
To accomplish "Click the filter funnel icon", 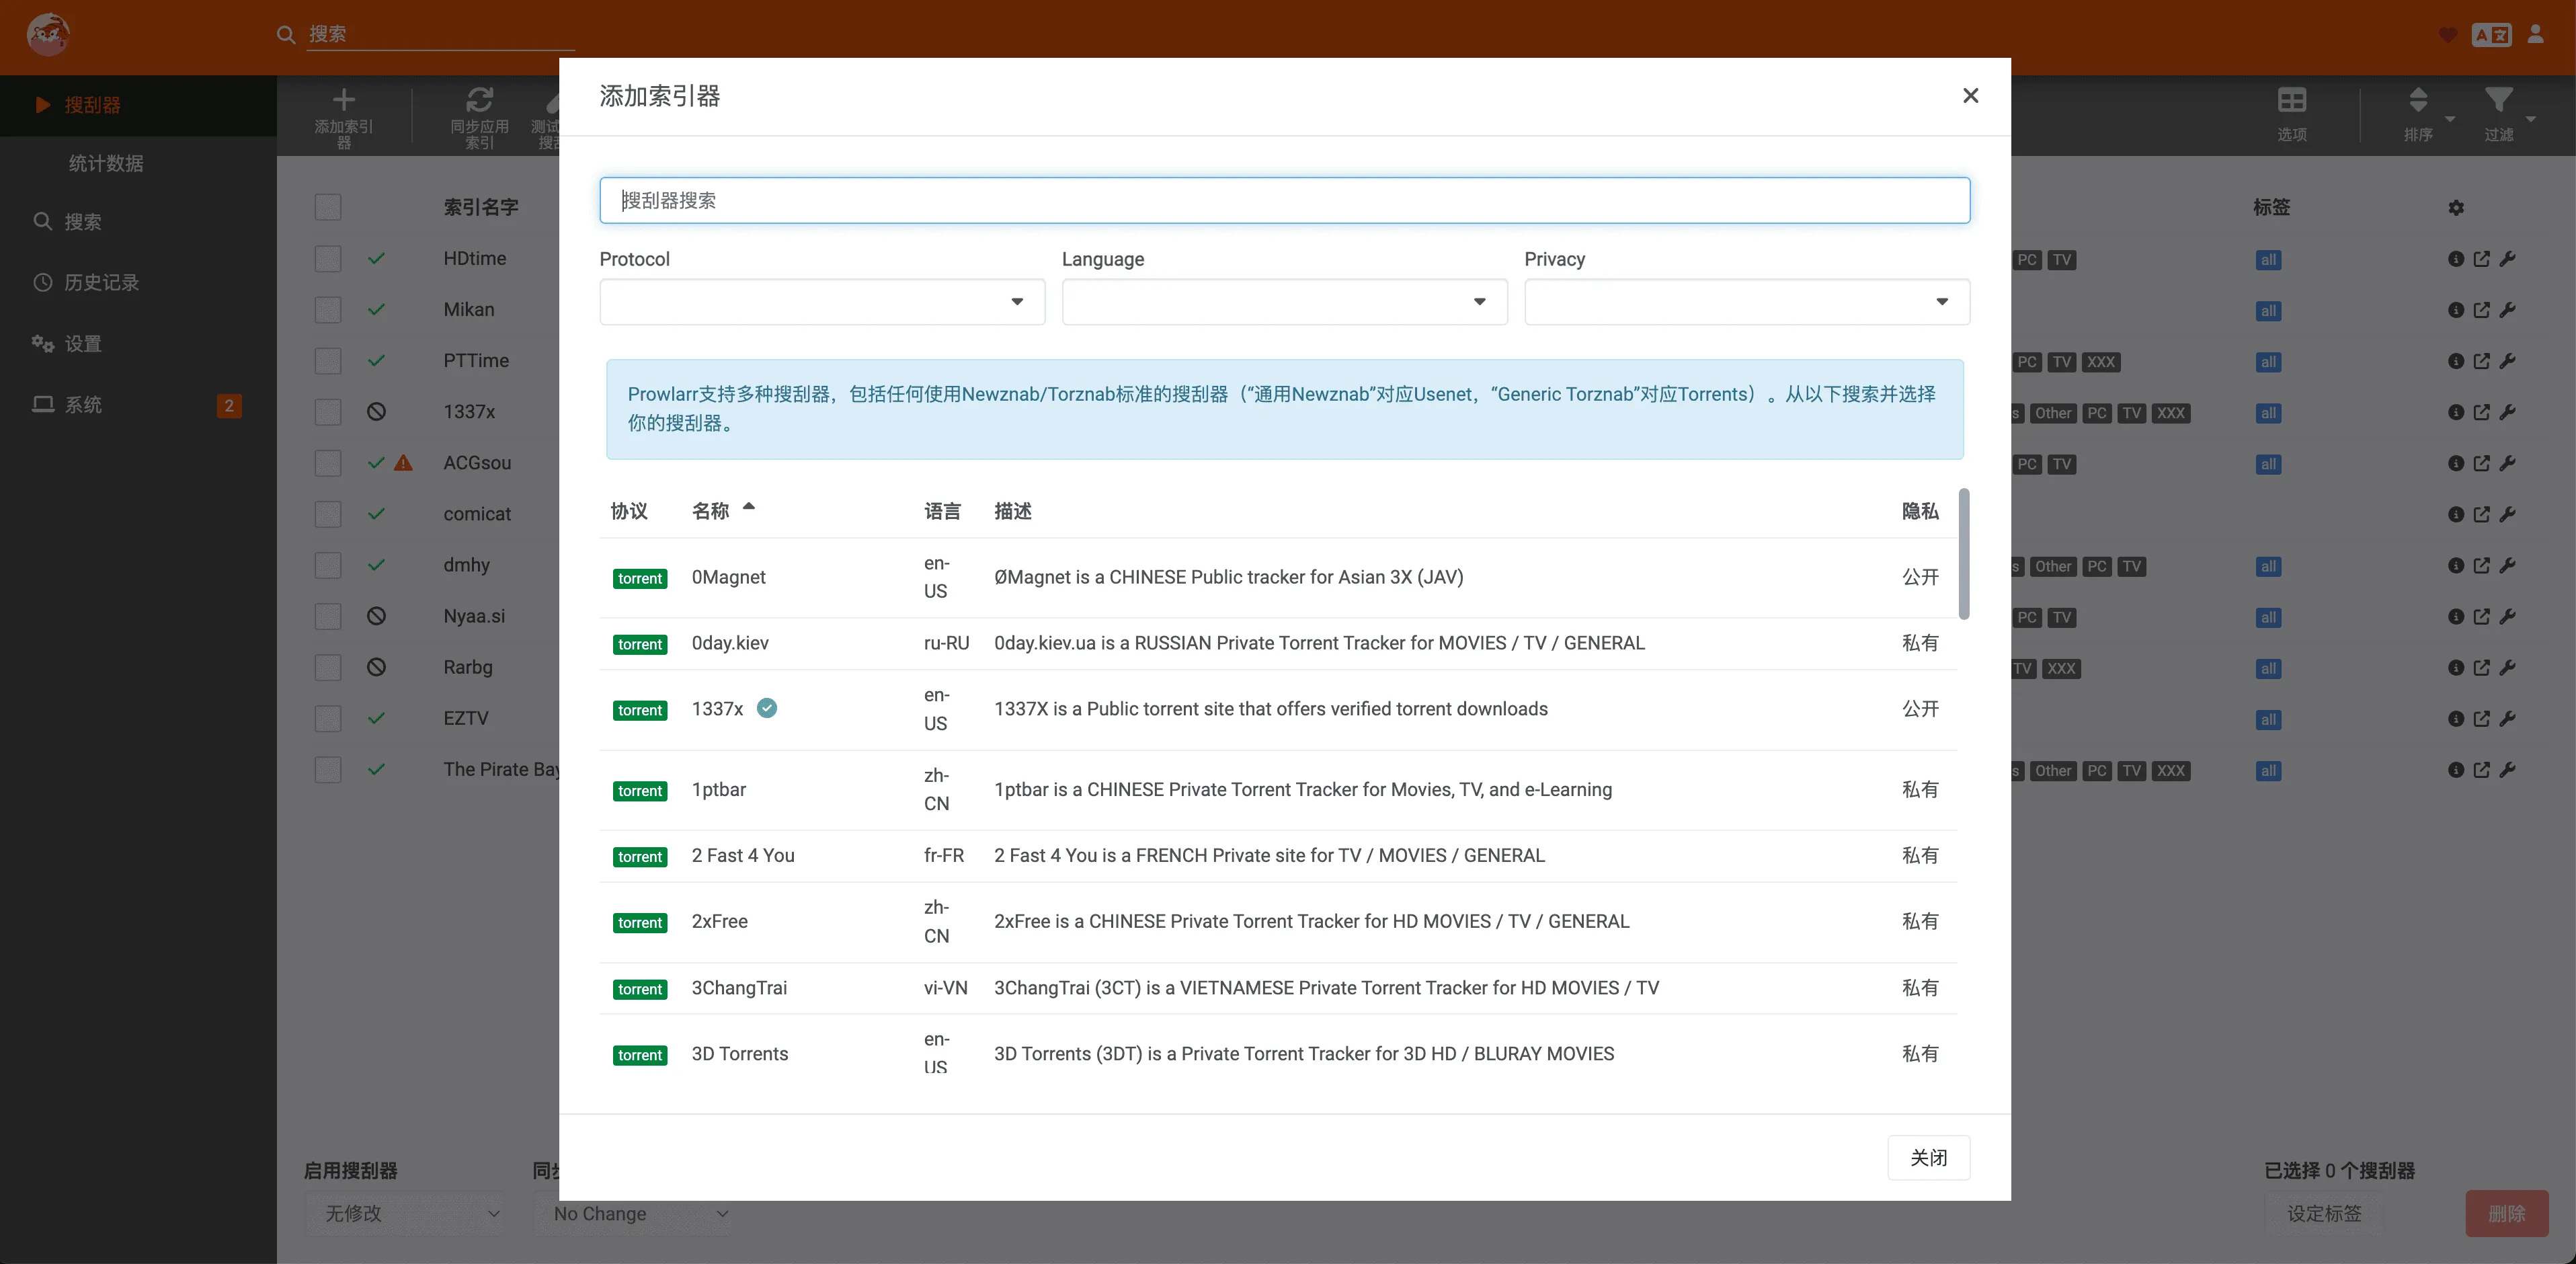I will 2498,100.
